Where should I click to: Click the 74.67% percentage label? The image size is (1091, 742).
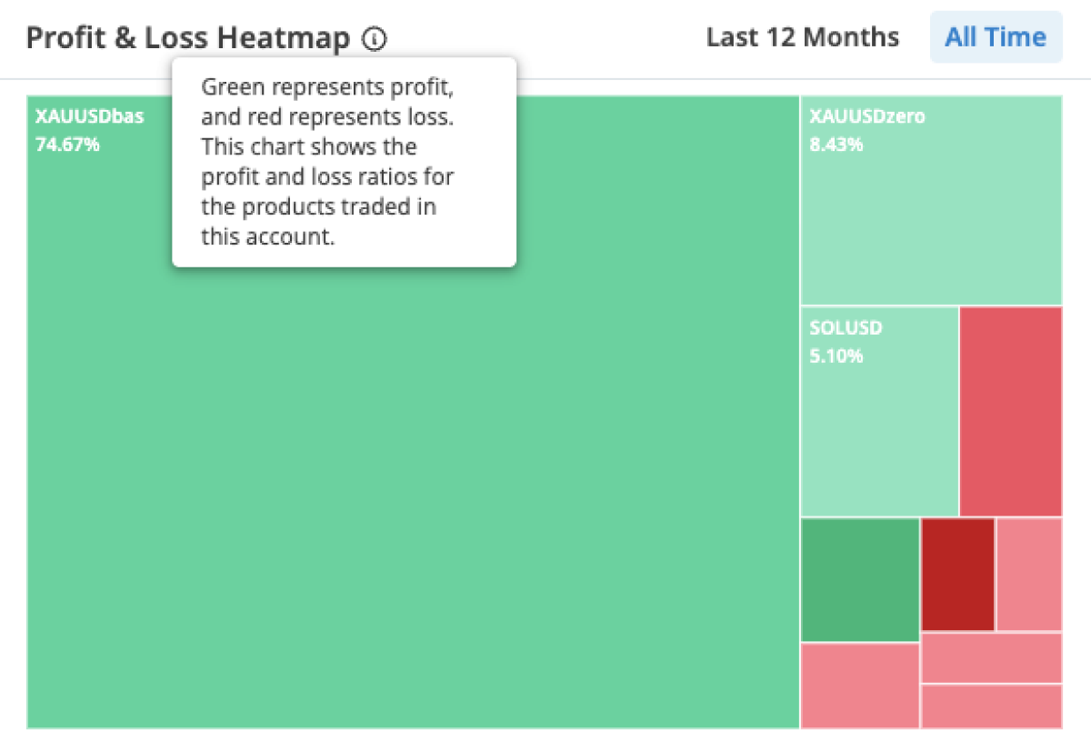pyautogui.click(x=68, y=144)
